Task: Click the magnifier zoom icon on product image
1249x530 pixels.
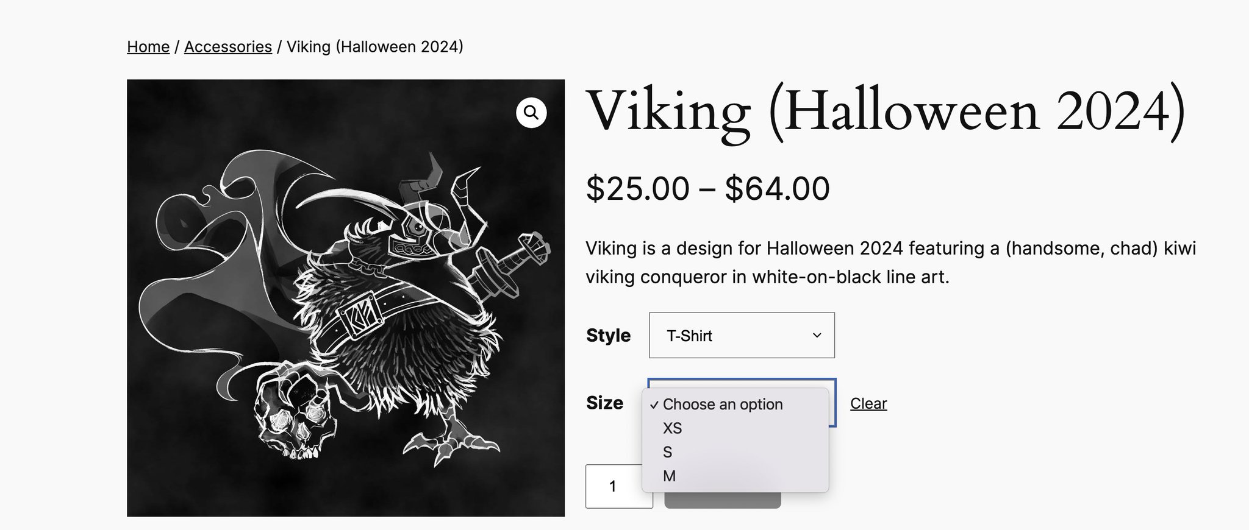Action: pyautogui.click(x=531, y=113)
